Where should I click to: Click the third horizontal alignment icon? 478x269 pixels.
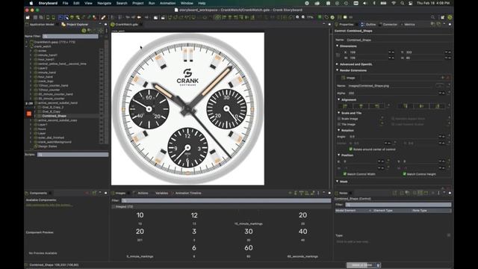[x=376, y=106]
